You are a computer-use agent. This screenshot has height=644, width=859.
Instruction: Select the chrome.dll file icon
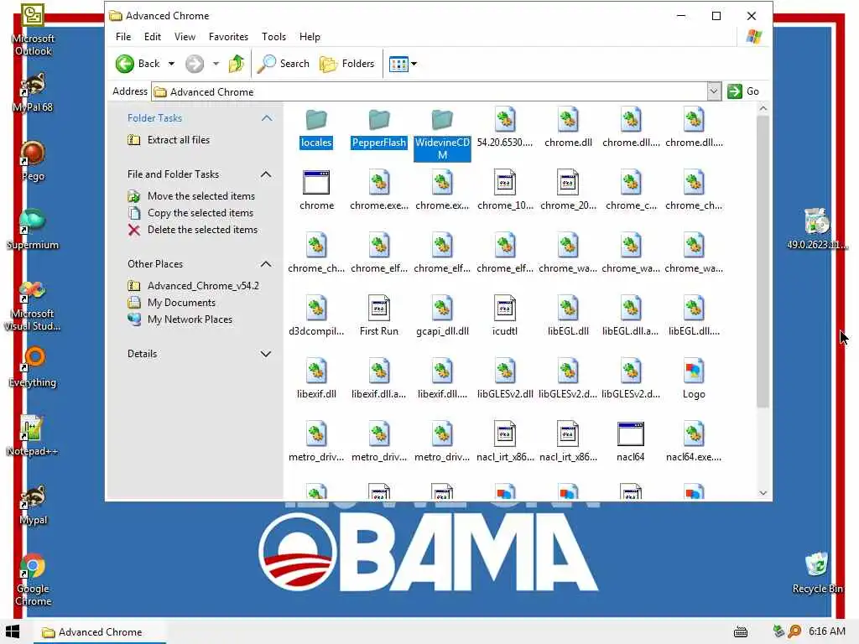coord(568,119)
